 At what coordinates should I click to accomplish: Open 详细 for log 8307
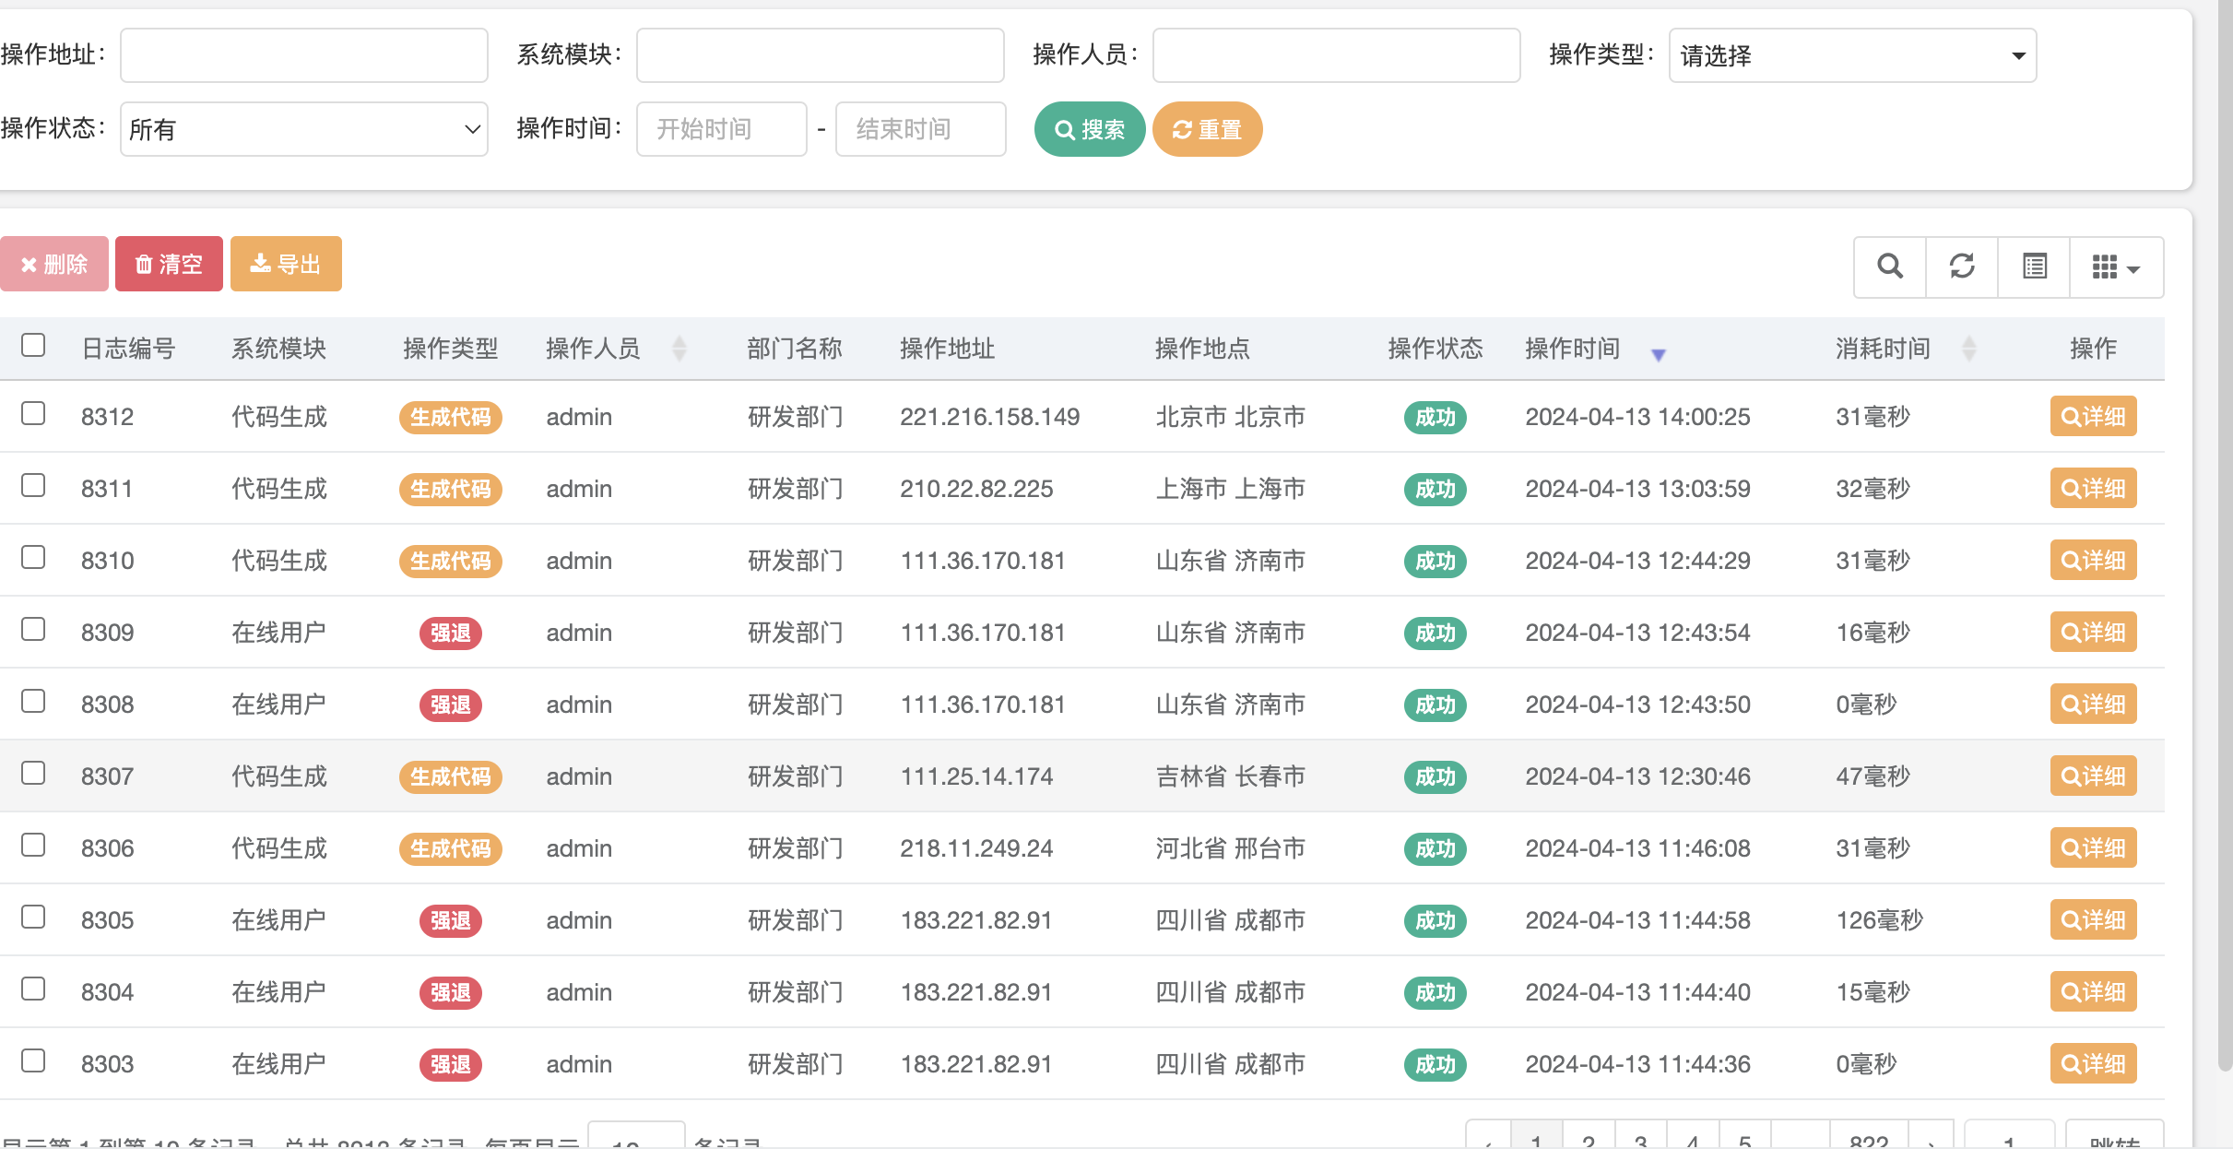click(2093, 776)
